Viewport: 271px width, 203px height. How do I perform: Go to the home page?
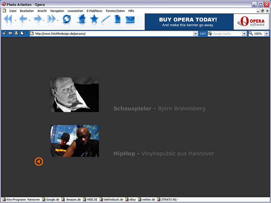(x=82, y=19)
